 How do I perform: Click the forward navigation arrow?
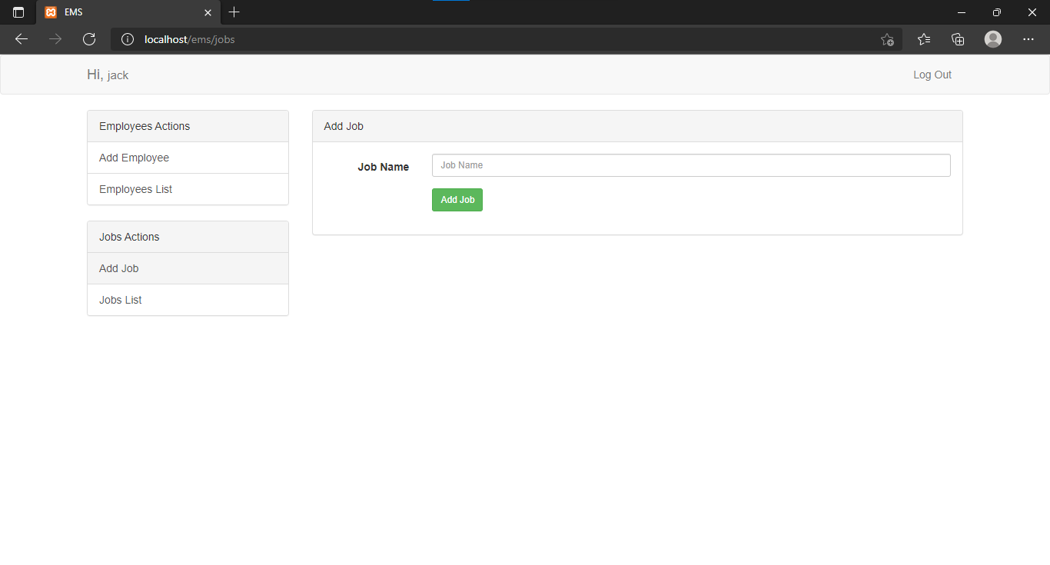click(55, 39)
